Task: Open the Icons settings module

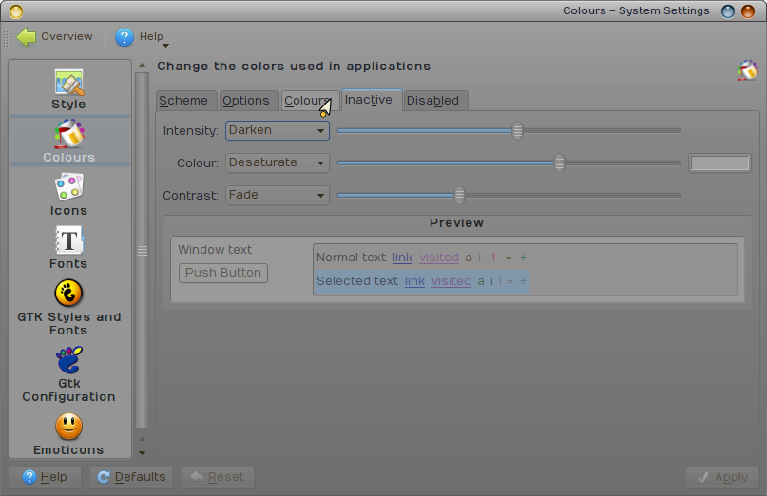Action: coord(69,196)
